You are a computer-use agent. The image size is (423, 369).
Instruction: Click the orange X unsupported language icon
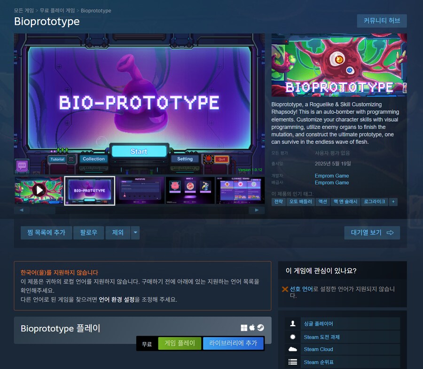pos(285,289)
